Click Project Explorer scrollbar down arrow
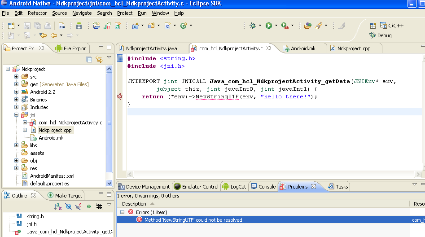 point(109,183)
